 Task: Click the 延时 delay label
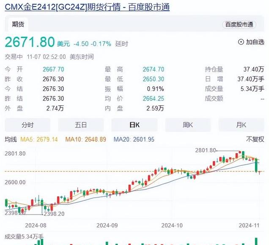122,44
